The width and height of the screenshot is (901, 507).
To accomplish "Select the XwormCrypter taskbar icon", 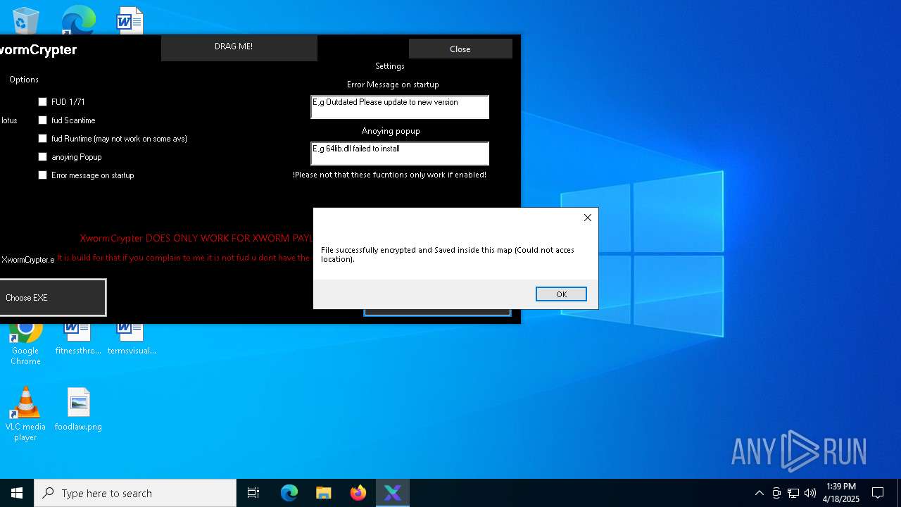I will 393,493.
